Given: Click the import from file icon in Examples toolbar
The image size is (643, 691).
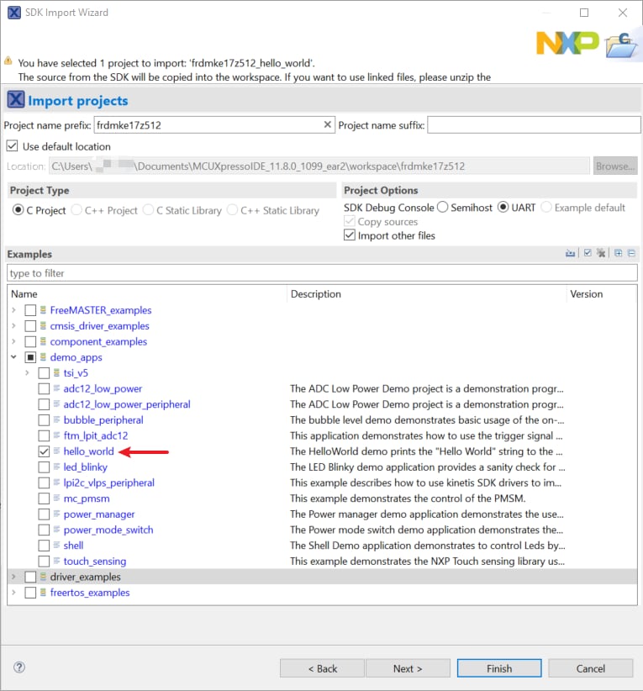Looking at the screenshot, I should tap(571, 253).
